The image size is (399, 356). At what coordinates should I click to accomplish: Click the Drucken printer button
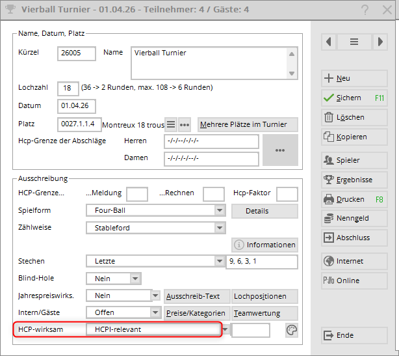point(355,199)
